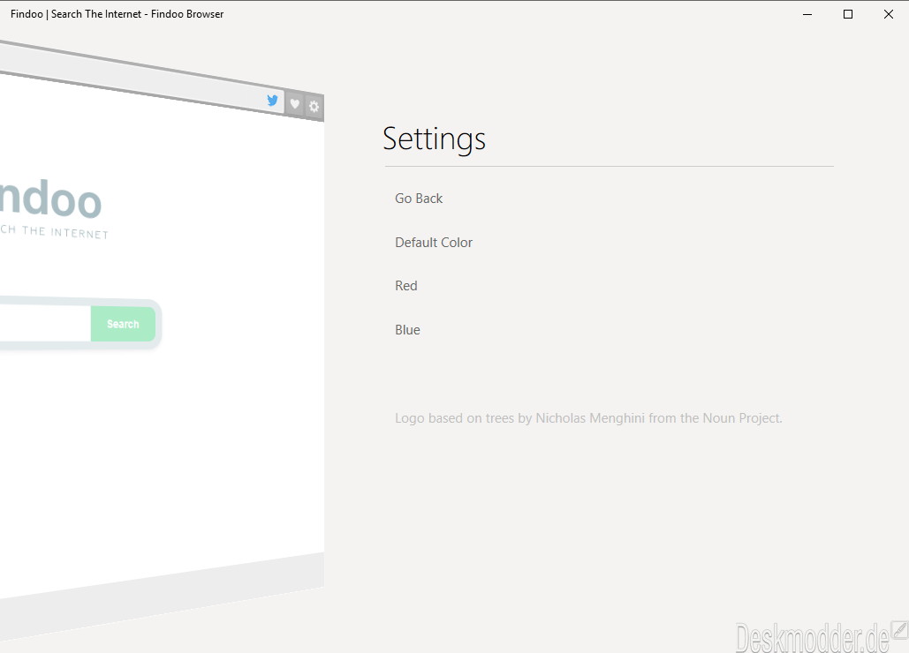Switch theme color to Blue
The image size is (909, 653).
[407, 330]
